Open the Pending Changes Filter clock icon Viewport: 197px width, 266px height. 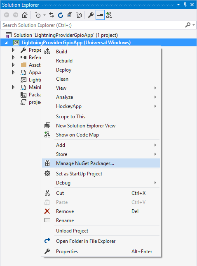click(38, 15)
